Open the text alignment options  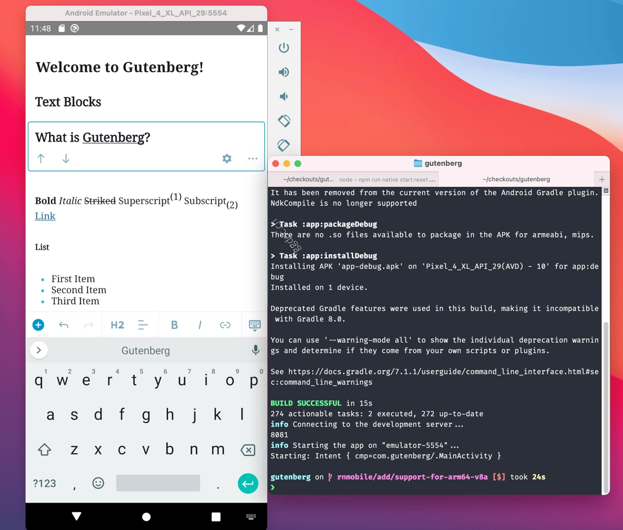(x=143, y=325)
